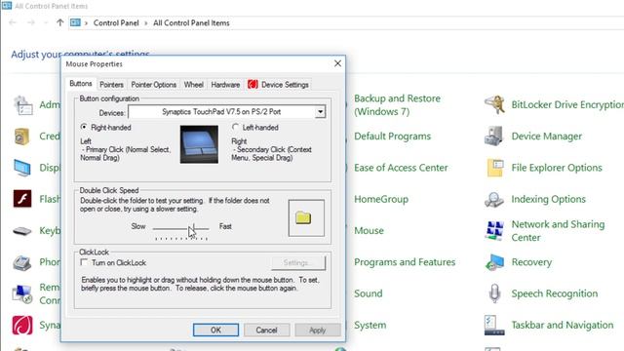
Task: Click Control Panel in the breadcrumb
Action: (116, 23)
